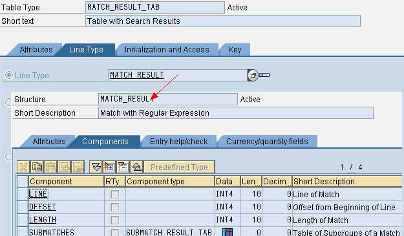Click the SUBMATCH_RESULT_TAB component type

click(x=169, y=232)
